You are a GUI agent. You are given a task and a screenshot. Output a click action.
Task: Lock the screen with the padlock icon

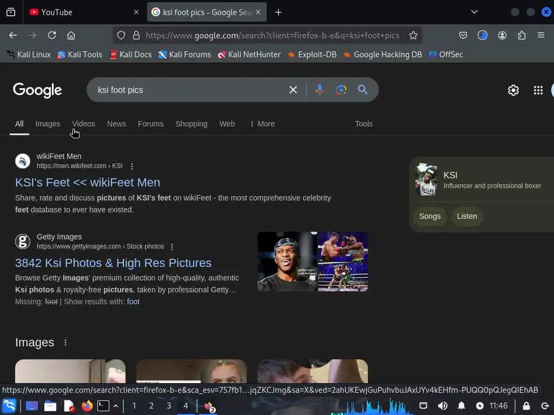(526, 406)
